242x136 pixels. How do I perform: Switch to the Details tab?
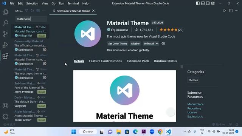tap(79, 61)
